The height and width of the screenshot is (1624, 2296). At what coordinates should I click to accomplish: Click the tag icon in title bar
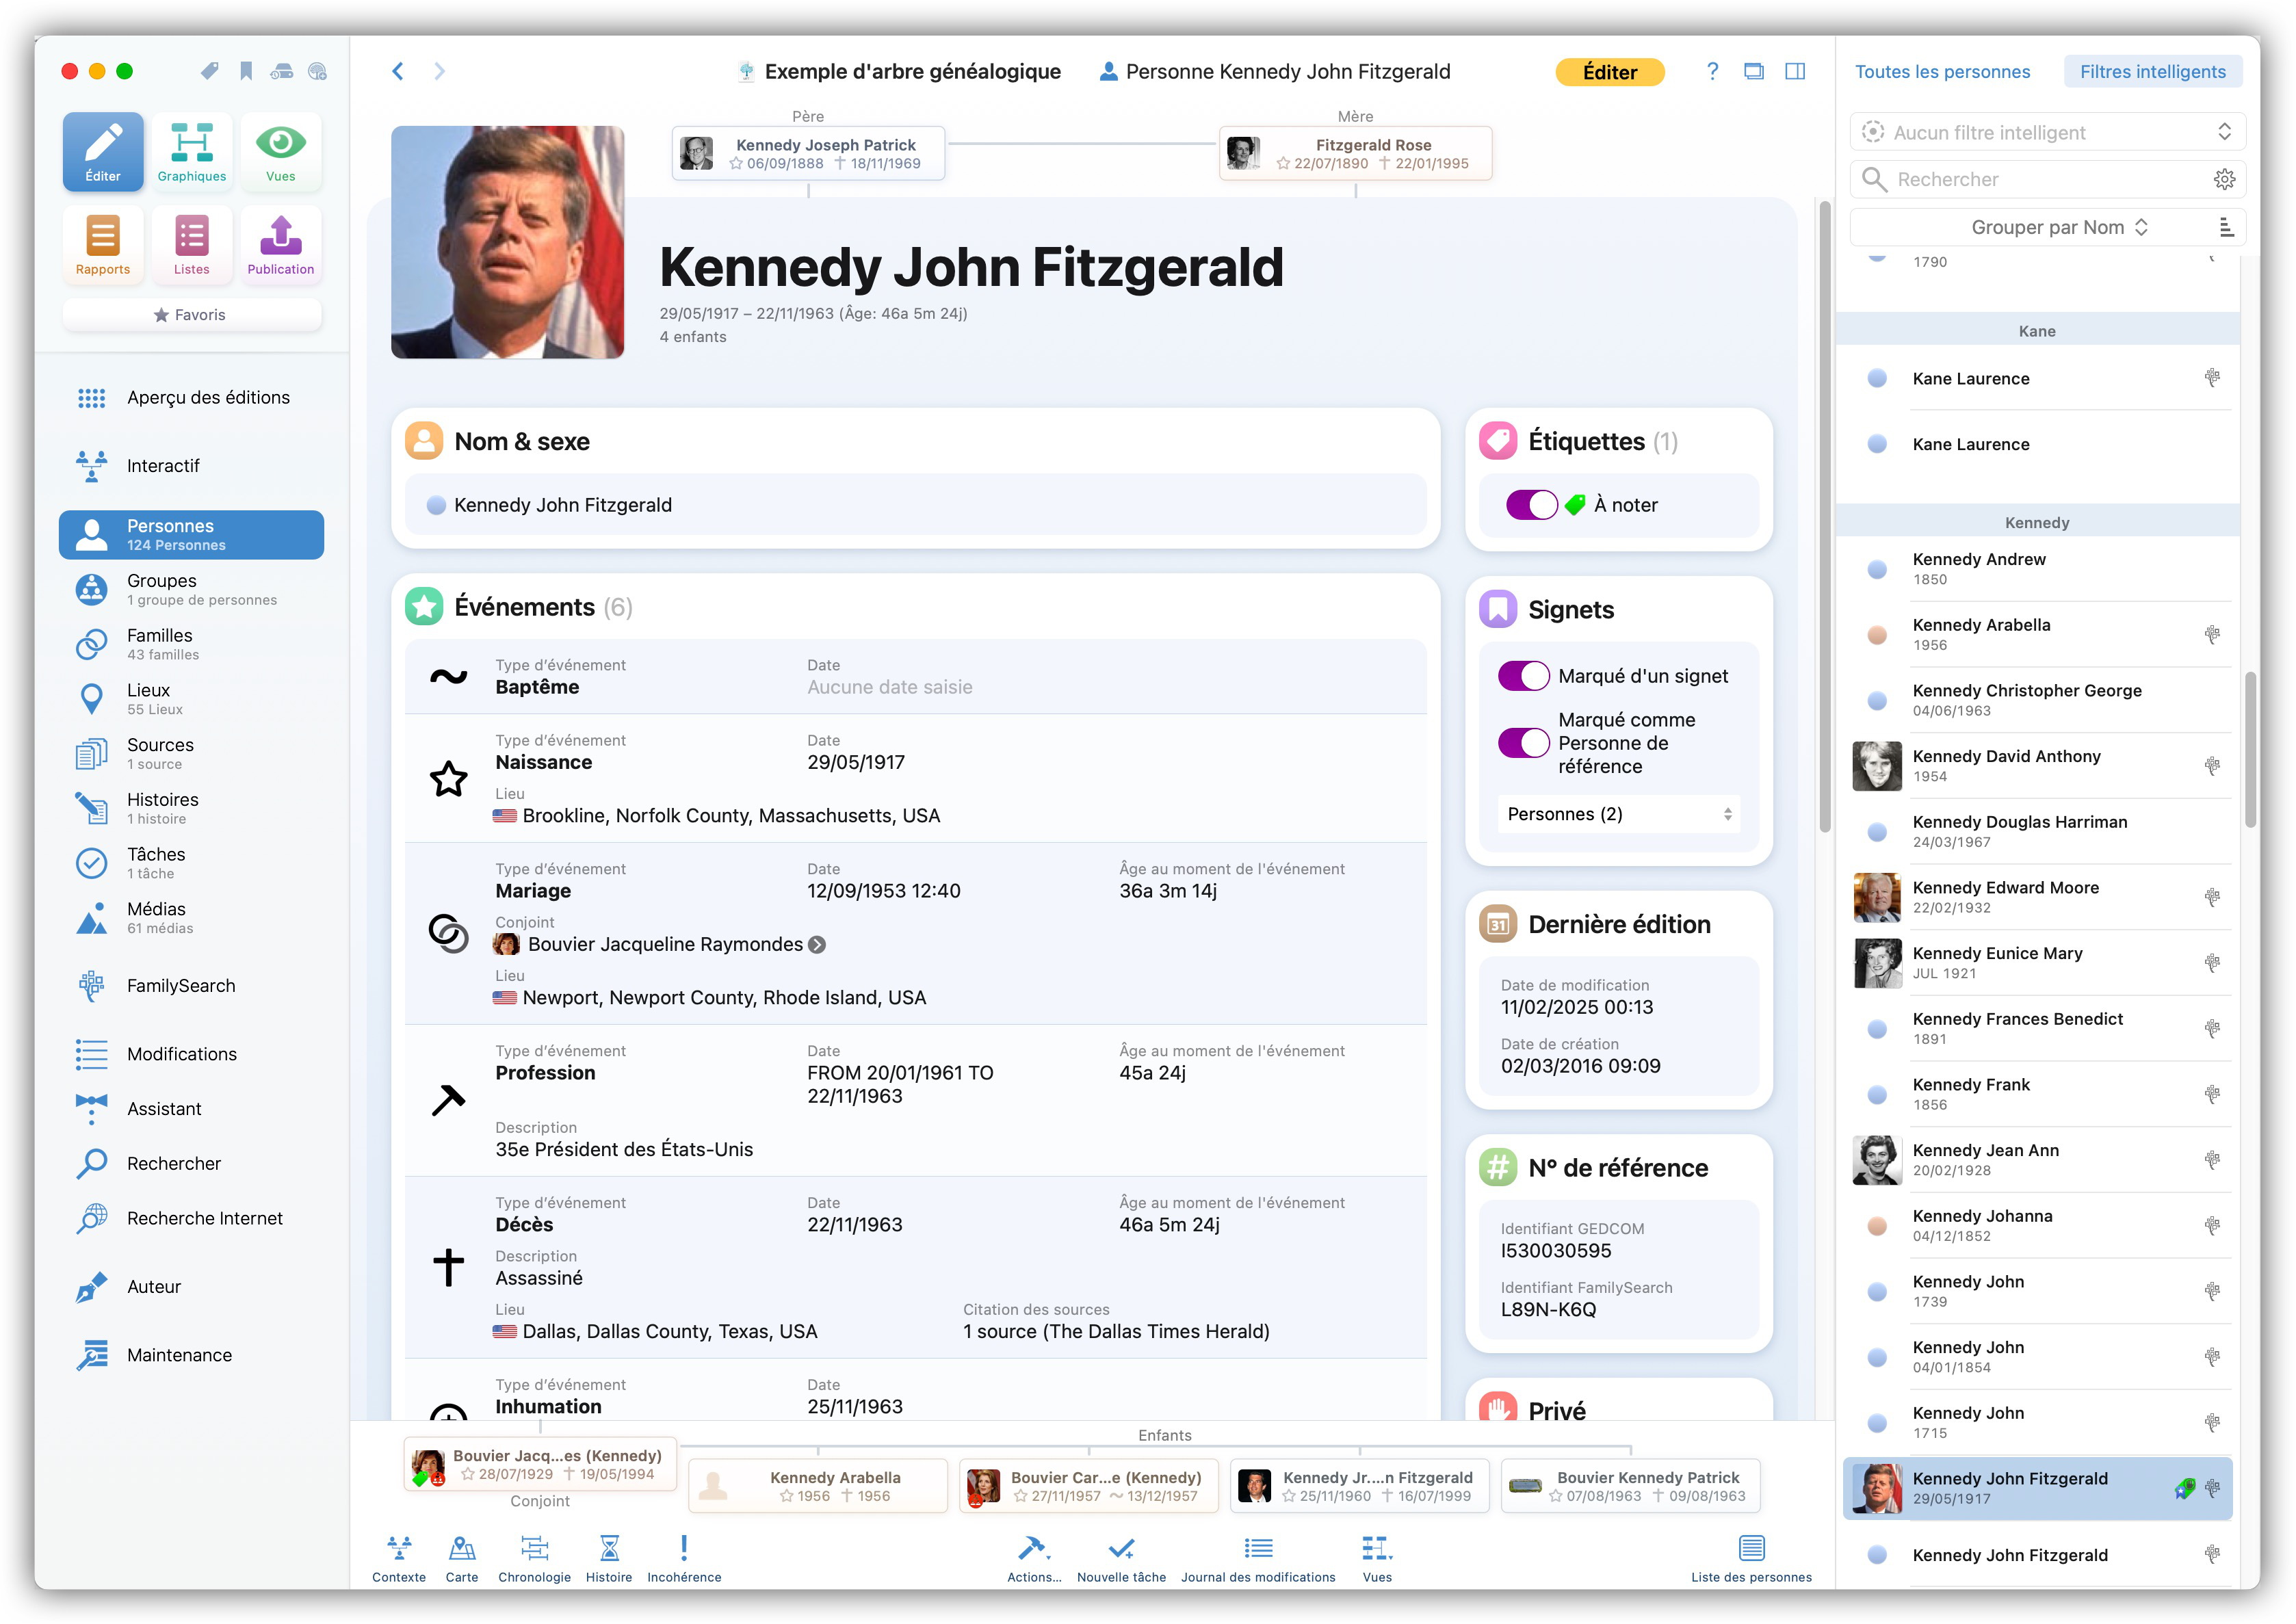(x=209, y=71)
